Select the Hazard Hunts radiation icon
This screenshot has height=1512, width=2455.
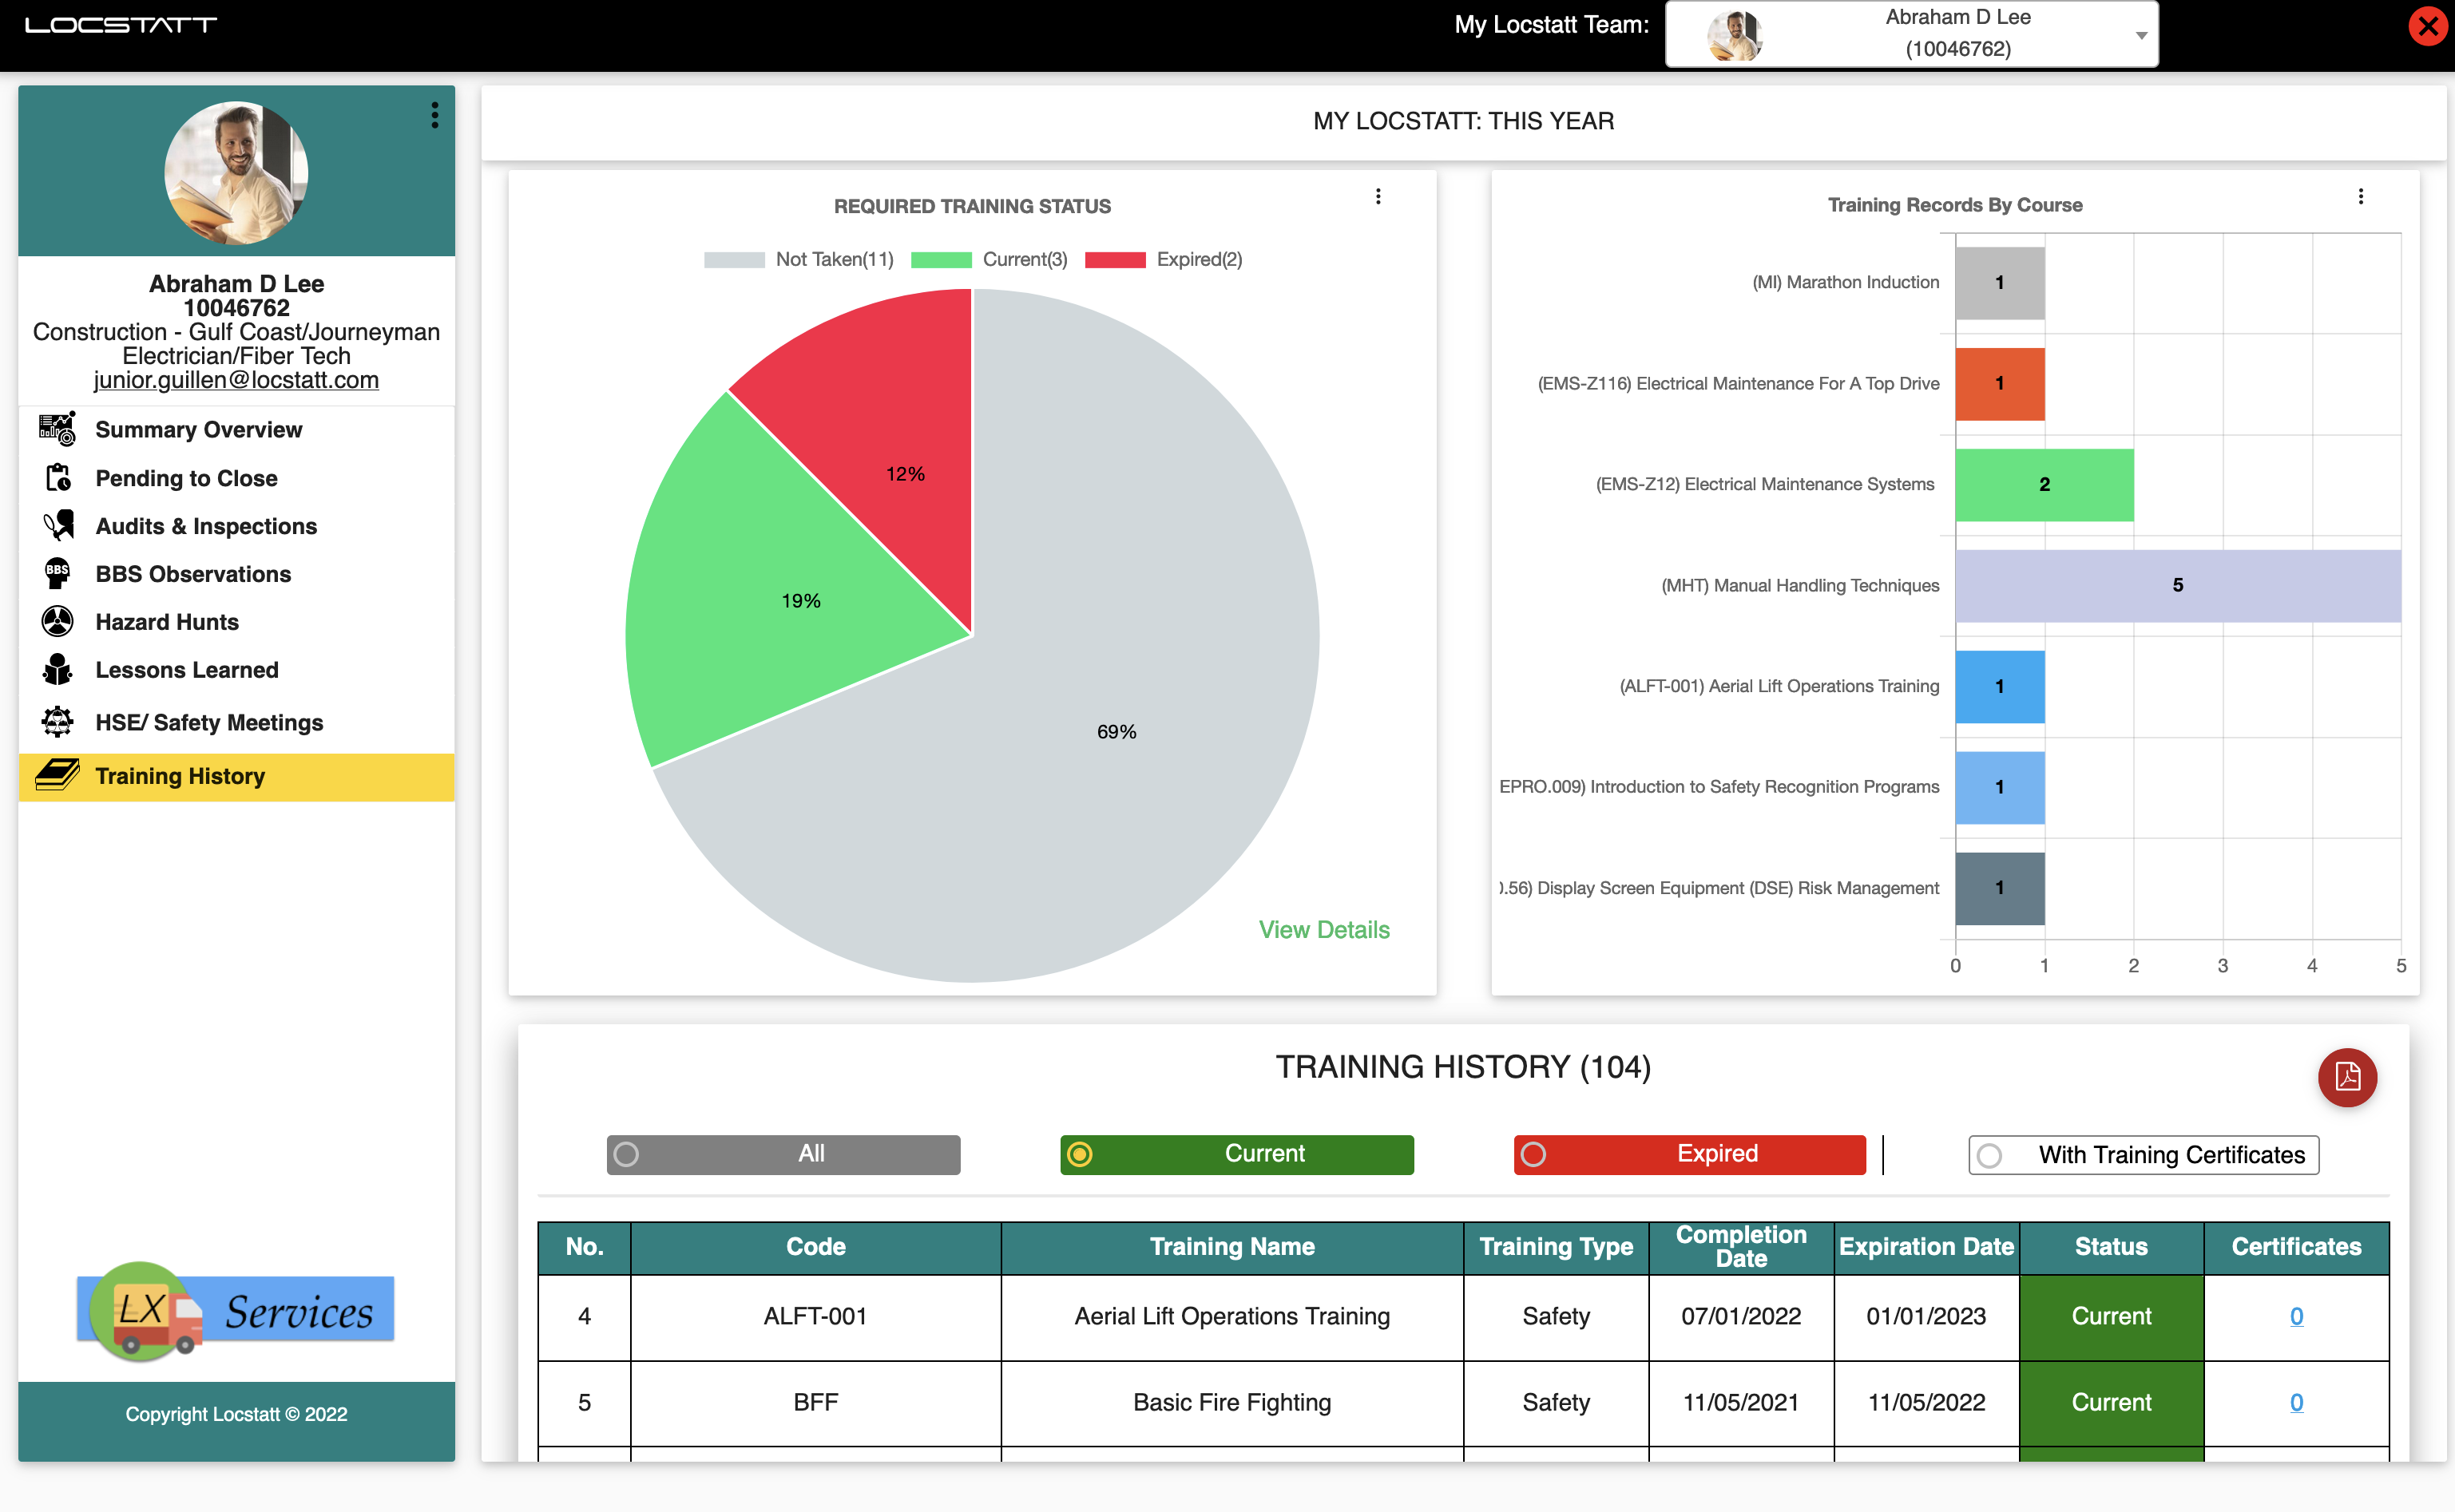click(57, 621)
